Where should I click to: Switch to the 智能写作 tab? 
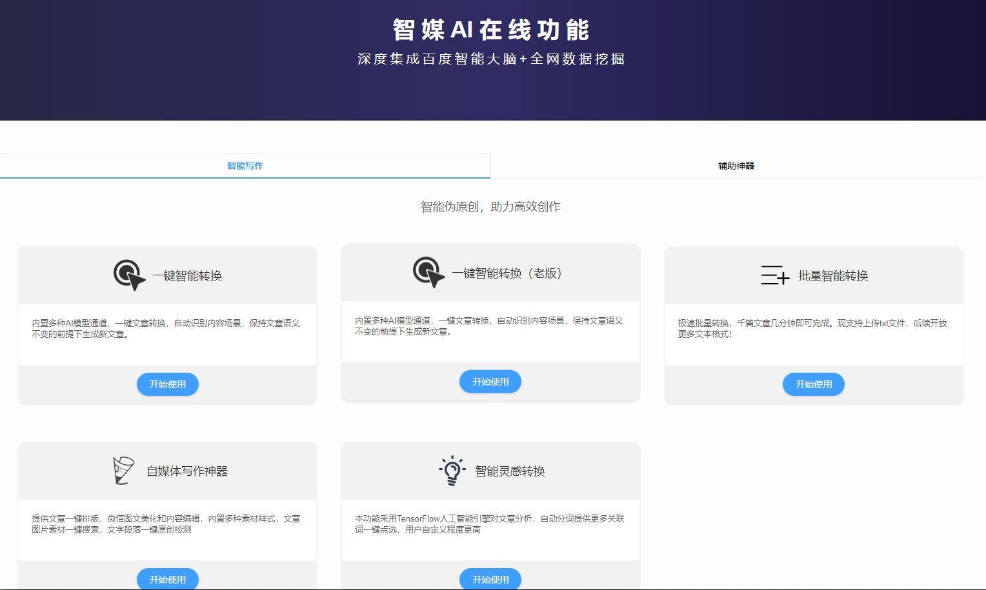[245, 166]
